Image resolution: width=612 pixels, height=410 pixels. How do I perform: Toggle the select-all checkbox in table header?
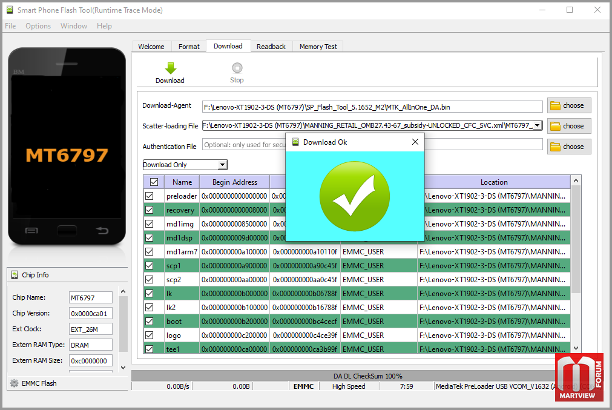click(x=154, y=182)
